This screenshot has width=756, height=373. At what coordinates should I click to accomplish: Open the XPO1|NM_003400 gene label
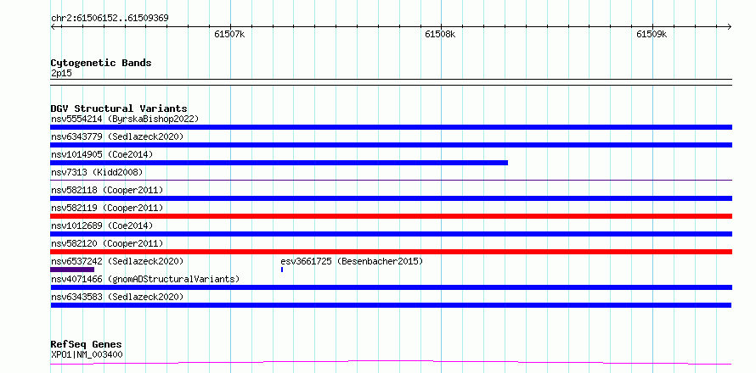click(x=87, y=354)
